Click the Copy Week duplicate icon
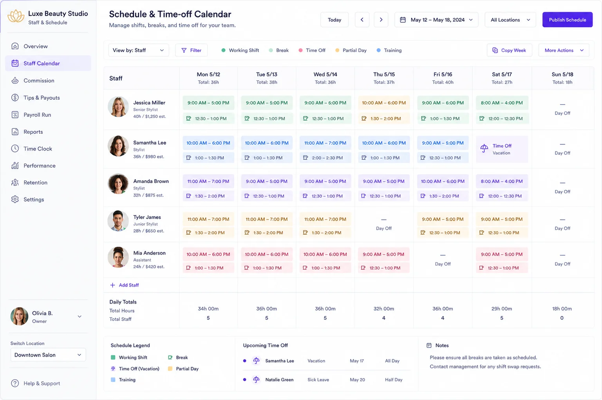The height and width of the screenshot is (400, 602). tap(495, 50)
